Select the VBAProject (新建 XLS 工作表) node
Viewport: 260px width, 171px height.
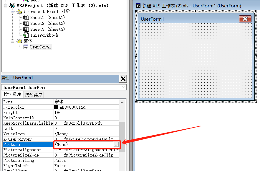coord(63,6)
